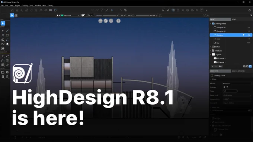Click the remove (−) button under project tree

[x=216, y=66]
